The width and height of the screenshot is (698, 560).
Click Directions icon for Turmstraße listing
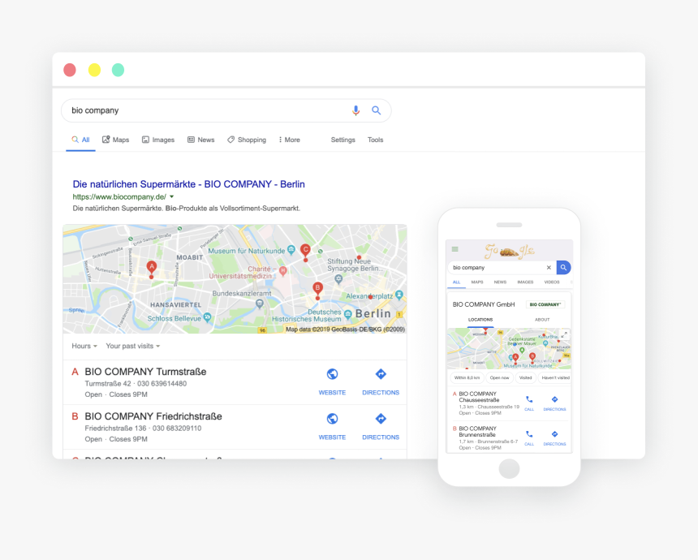click(x=381, y=374)
